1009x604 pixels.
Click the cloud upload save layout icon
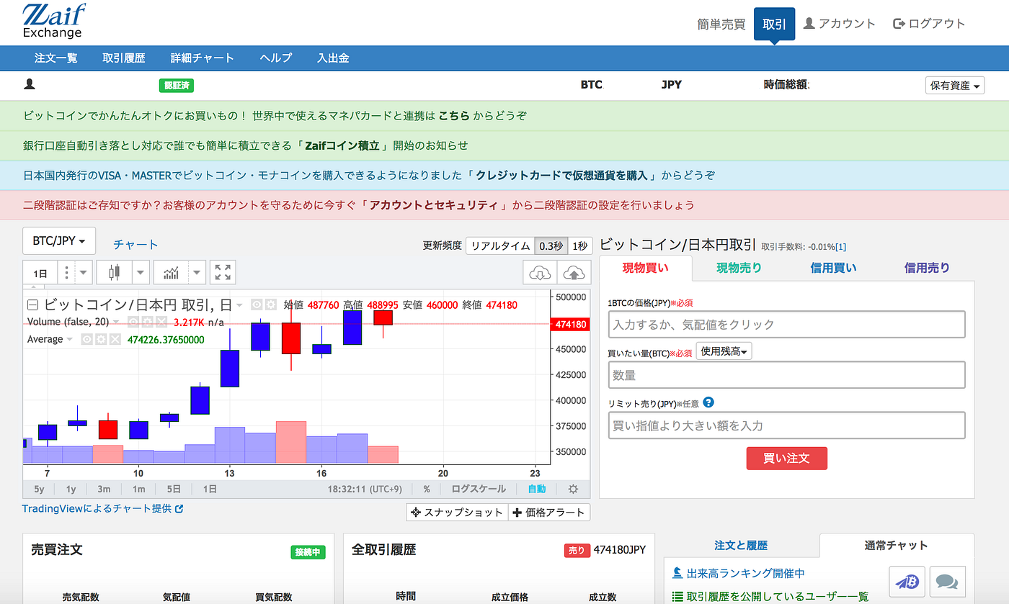click(x=574, y=273)
